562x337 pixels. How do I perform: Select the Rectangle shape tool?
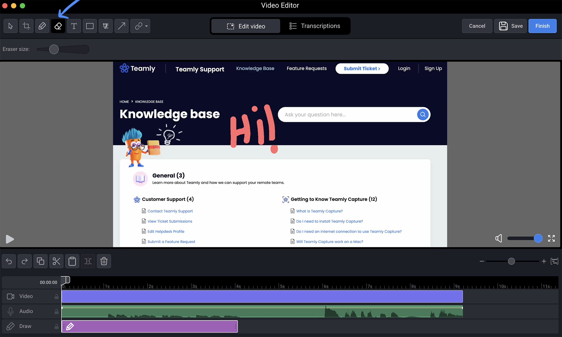click(x=90, y=26)
